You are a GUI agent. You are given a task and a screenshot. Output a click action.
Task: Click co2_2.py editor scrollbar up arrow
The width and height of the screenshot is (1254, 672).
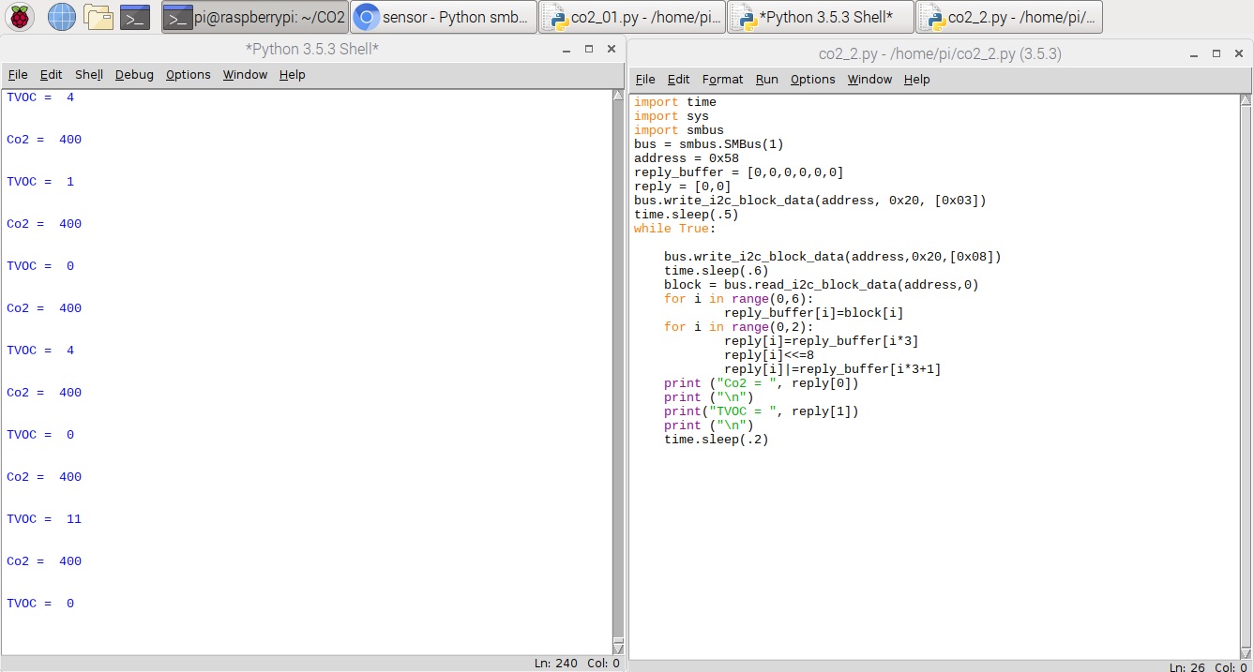[x=1246, y=100]
